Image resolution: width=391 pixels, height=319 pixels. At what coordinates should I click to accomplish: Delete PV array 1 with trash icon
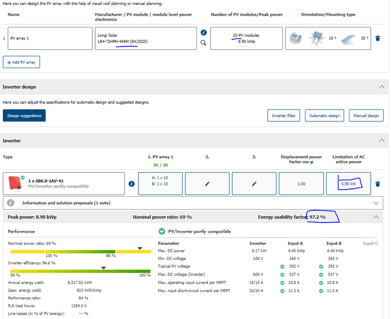pos(377,38)
